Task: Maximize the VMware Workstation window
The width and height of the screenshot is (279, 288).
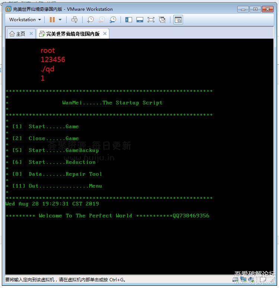Action: click(255, 9)
